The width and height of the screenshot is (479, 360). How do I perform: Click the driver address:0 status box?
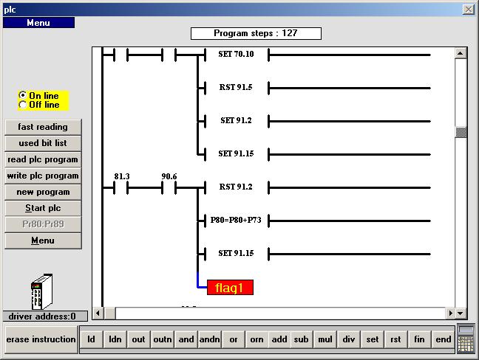pos(45,316)
